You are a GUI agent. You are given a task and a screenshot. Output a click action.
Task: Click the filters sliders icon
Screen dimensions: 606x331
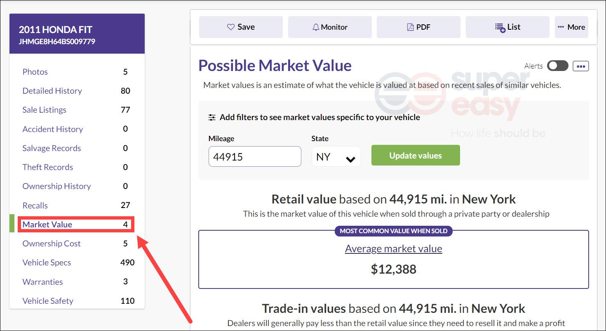click(212, 118)
